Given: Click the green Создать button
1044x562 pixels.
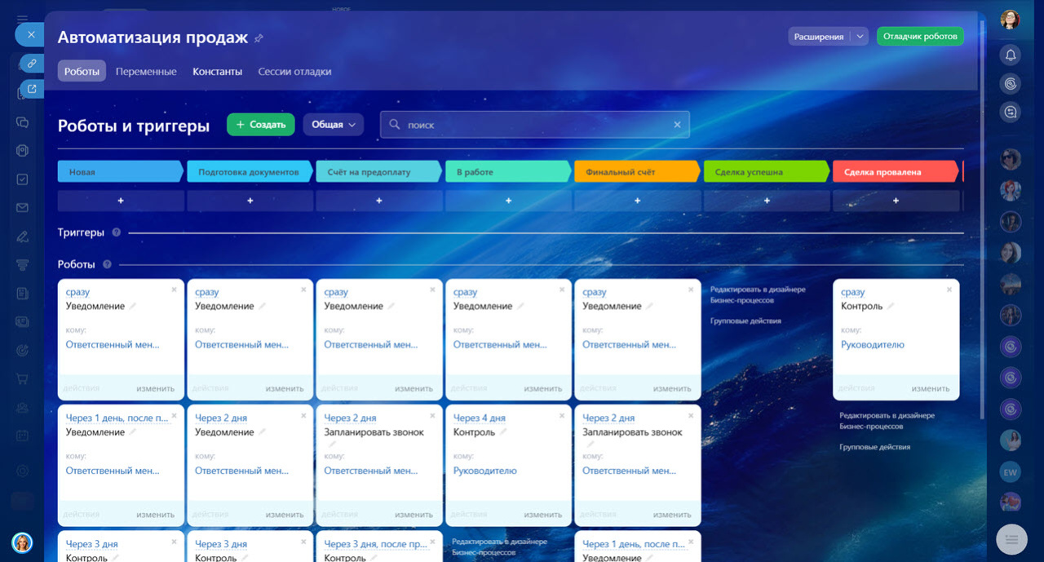Looking at the screenshot, I should [260, 125].
